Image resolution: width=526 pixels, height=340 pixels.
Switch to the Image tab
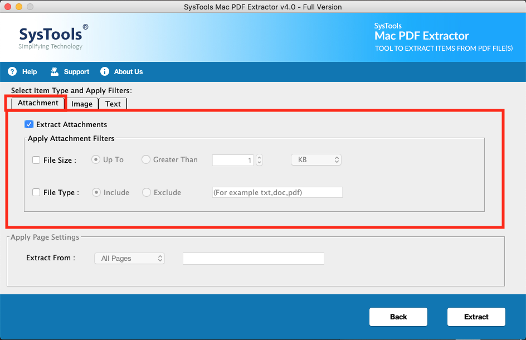coord(81,104)
